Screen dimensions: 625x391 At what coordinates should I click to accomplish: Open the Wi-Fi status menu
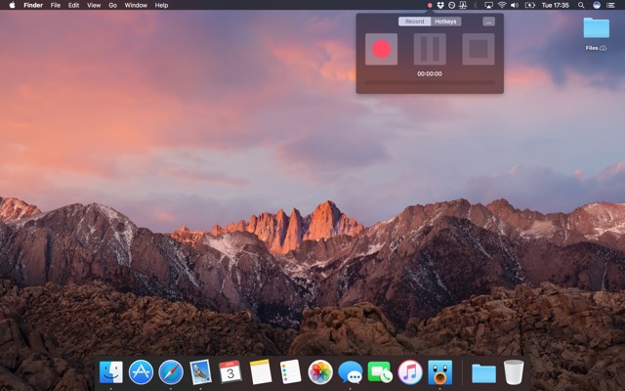point(502,5)
